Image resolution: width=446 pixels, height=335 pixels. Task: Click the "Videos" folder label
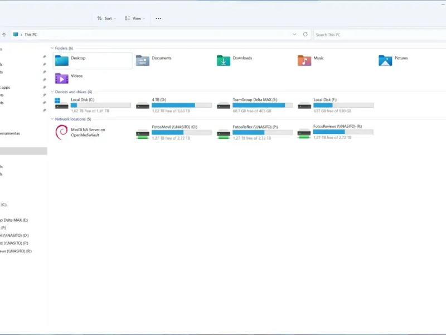coord(77,76)
